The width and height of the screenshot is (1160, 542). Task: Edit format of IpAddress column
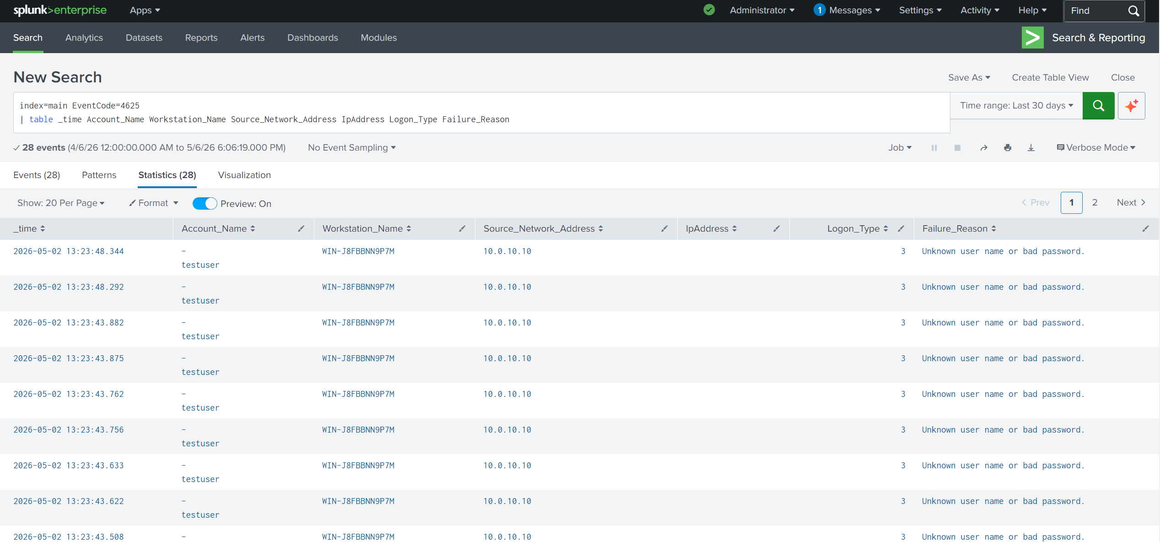pos(777,228)
